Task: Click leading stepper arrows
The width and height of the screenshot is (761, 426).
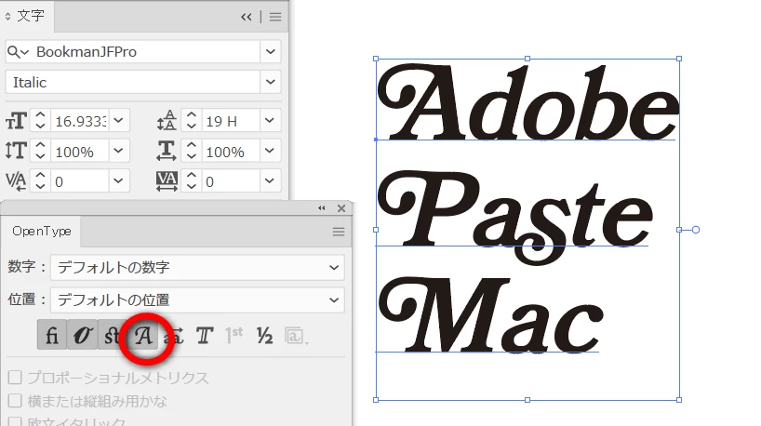Action: click(192, 120)
